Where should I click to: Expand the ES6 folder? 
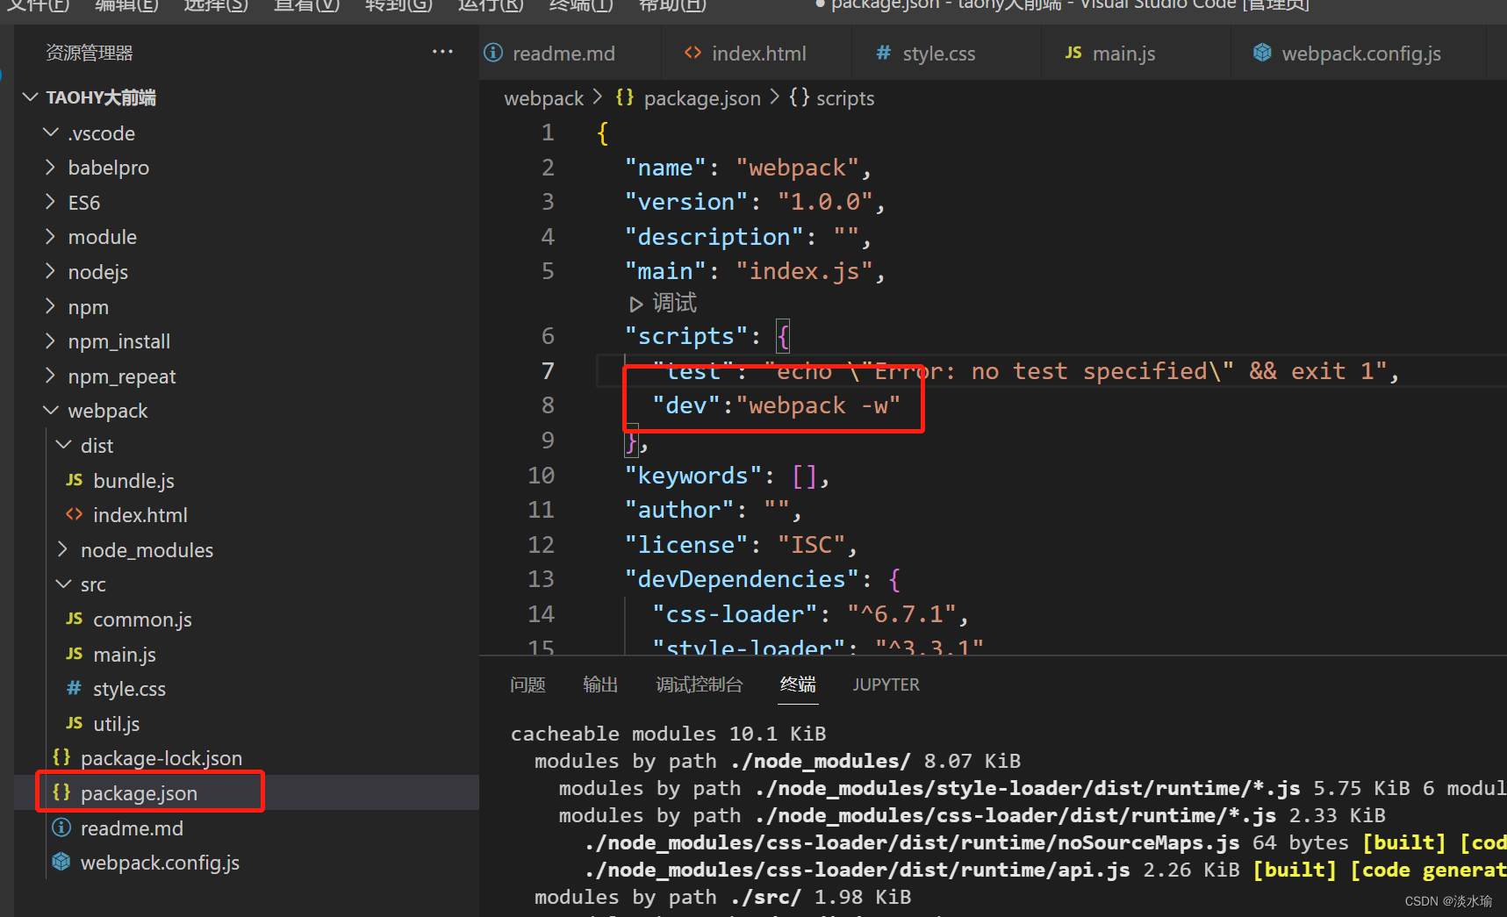pyautogui.click(x=51, y=202)
